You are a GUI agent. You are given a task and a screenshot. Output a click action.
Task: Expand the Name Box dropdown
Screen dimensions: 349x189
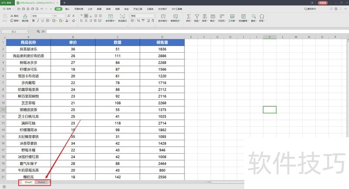[x=27, y=31]
